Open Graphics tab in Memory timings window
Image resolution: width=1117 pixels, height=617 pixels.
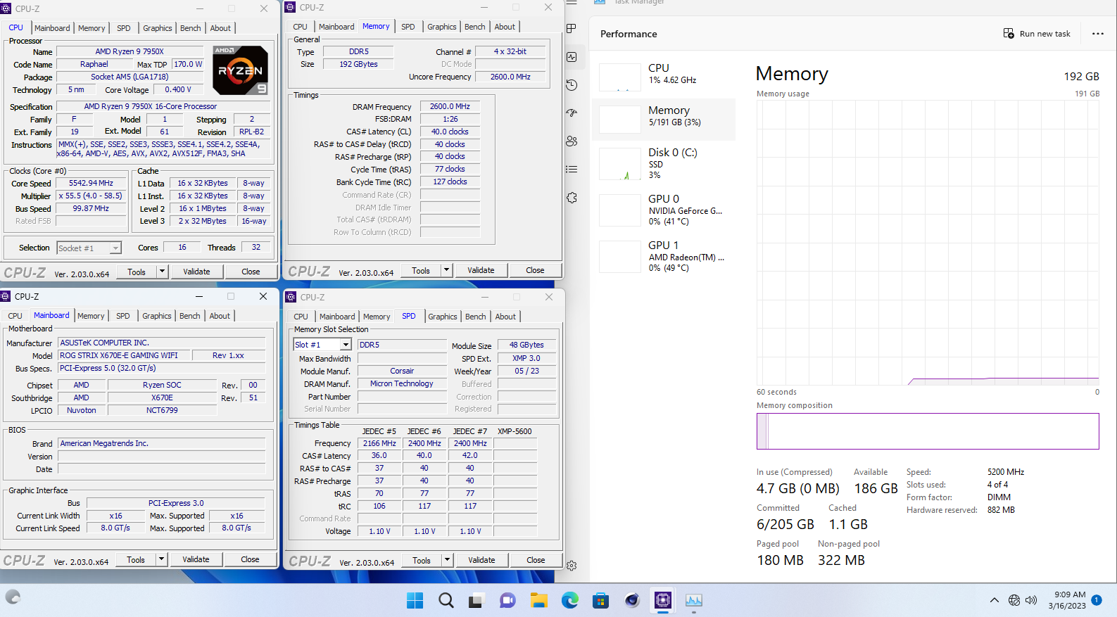pyautogui.click(x=441, y=27)
